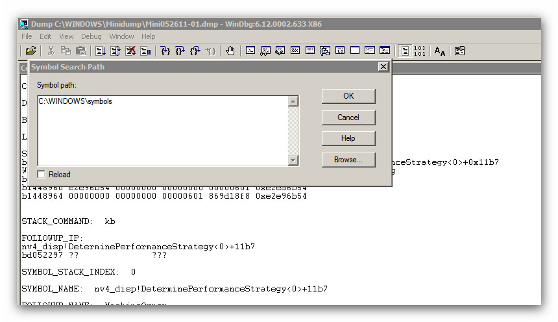
Task: Click the Options toolbar icon
Action: pos(460,51)
